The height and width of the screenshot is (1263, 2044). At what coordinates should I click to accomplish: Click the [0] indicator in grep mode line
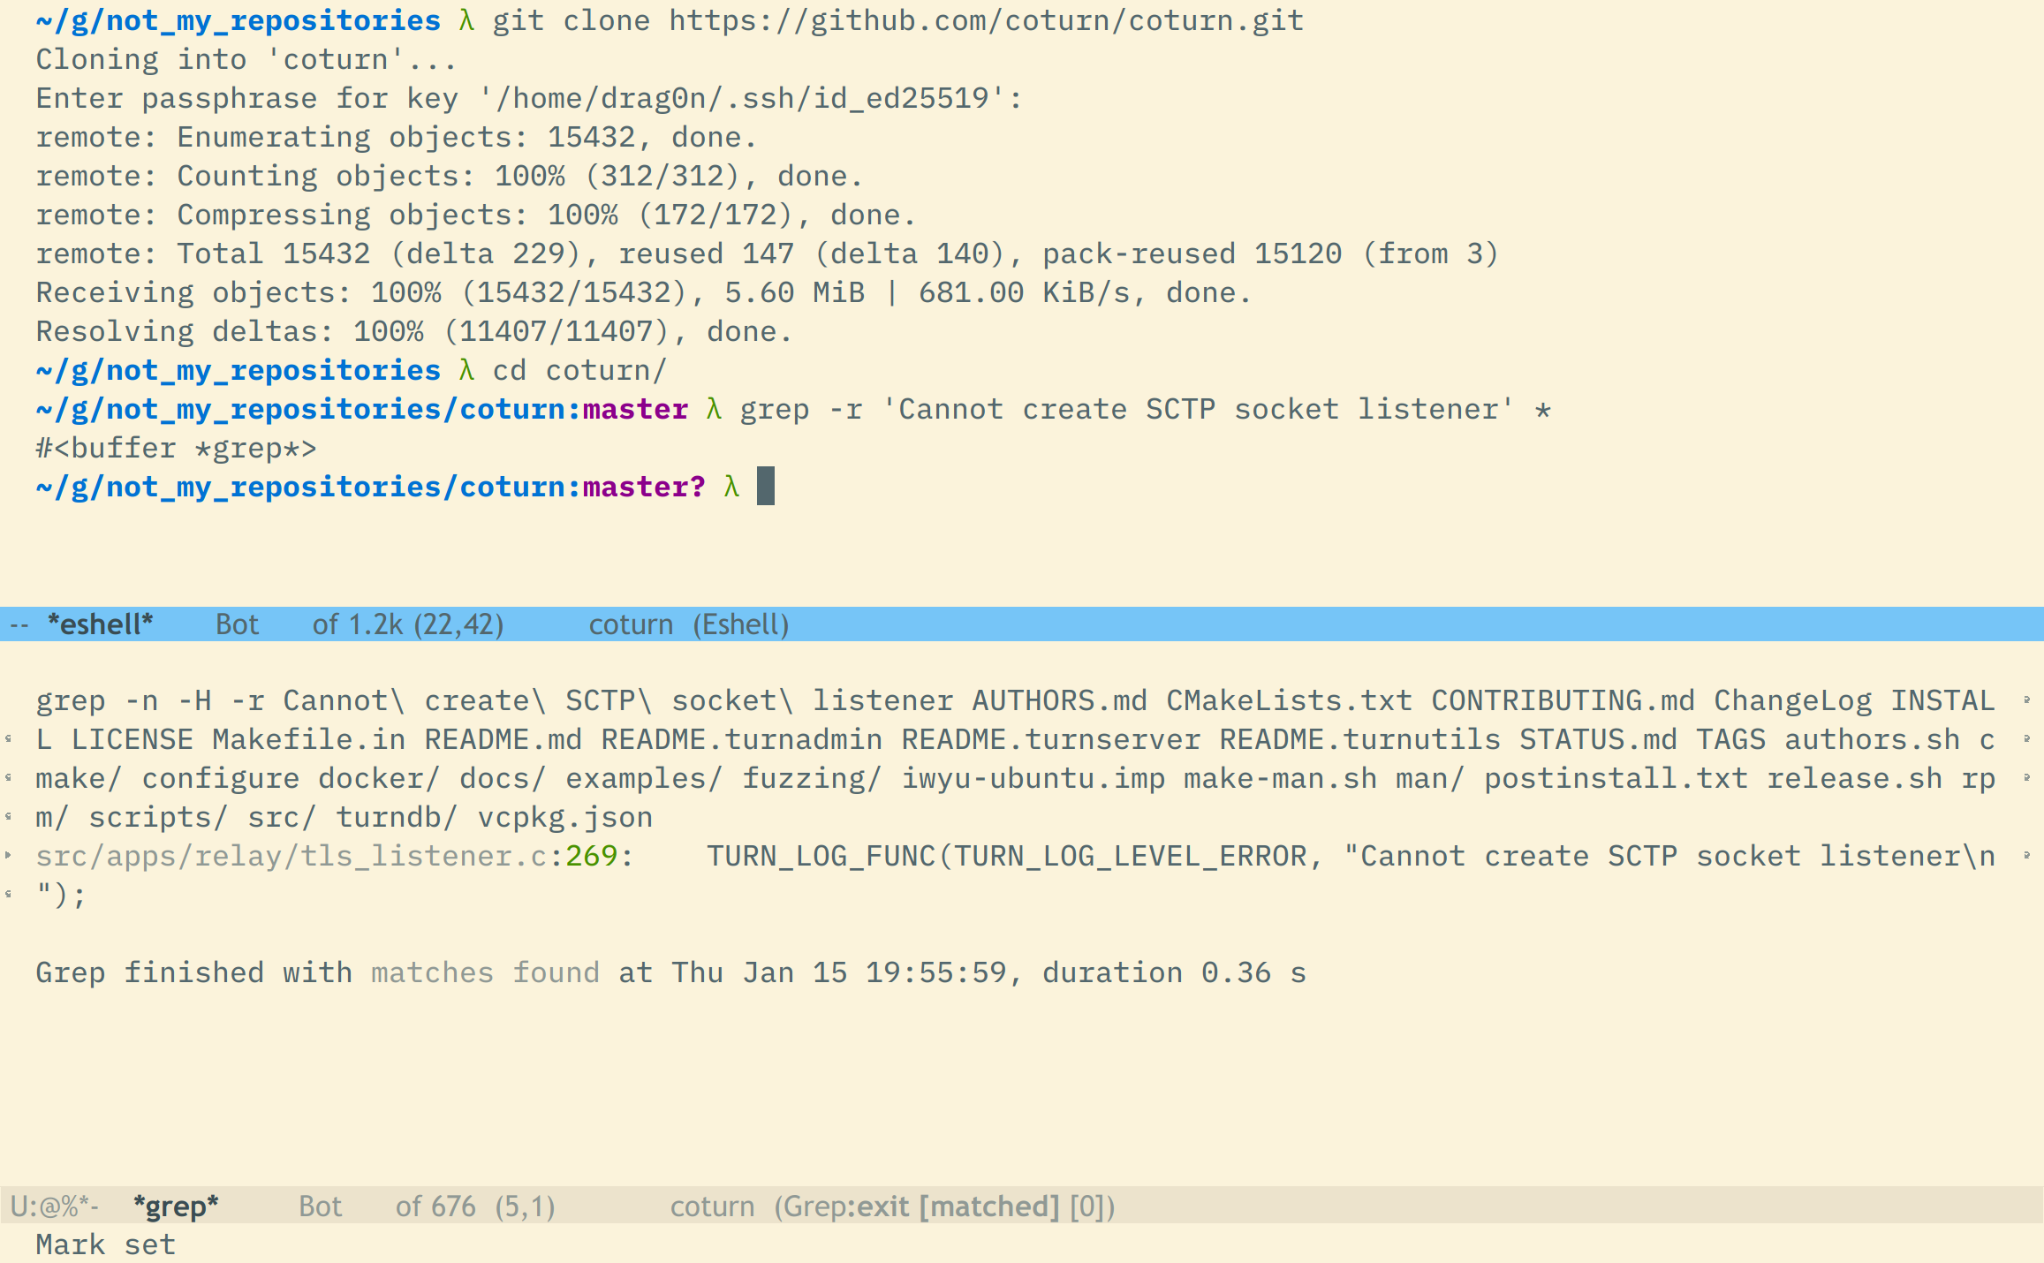[1086, 1206]
